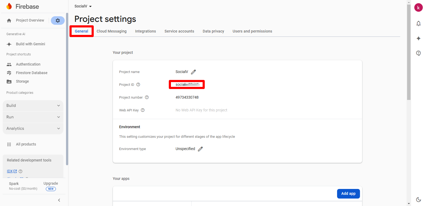426x206 pixels.
Task: Expand the Analytics product category
Action: point(33,128)
